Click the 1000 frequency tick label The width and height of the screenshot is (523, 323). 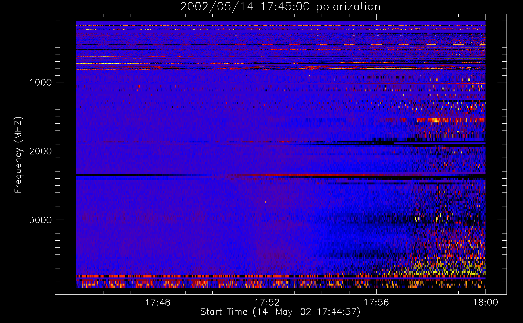pos(40,82)
